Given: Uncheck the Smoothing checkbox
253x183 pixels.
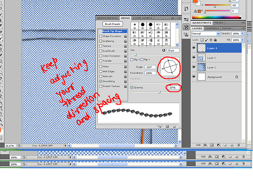Looking at the screenshot, I should 101,81.
